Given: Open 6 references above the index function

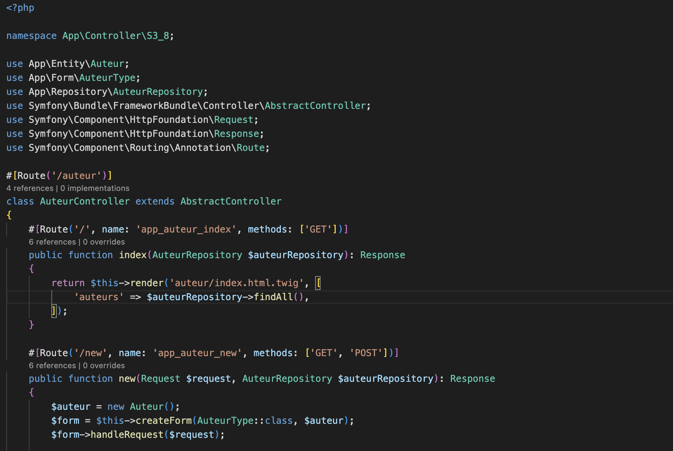Looking at the screenshot, I should click(52, 242).
